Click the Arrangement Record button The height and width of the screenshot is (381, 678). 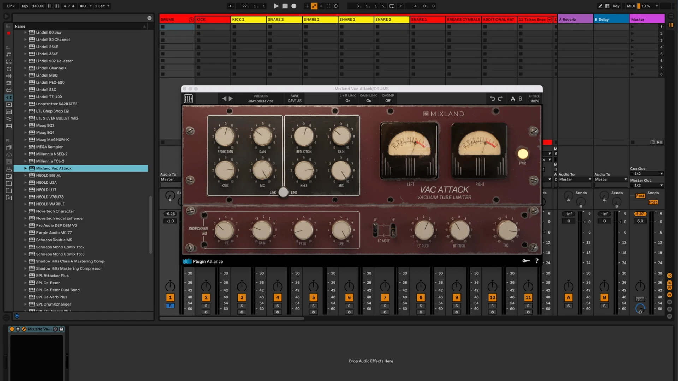coord(294,6)
